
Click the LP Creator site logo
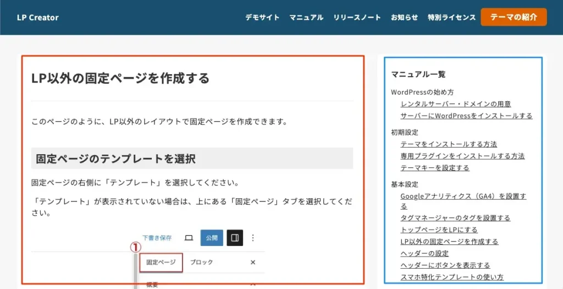pyautogui.click(x=38, y=18)
